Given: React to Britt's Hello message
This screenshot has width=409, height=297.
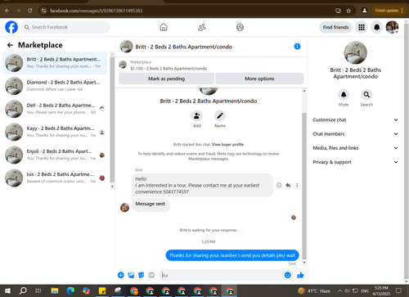Looking at the screenshot, I should [279, 186].
